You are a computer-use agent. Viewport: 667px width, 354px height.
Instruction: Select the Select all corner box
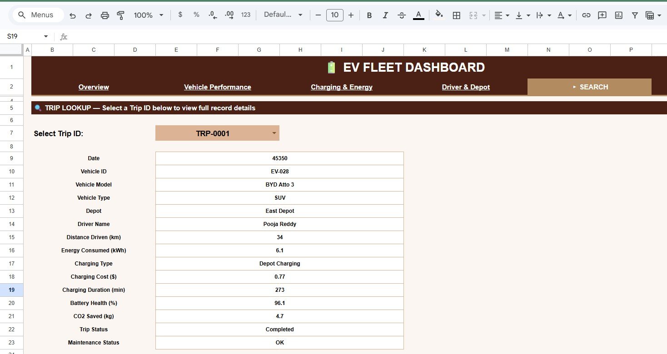12,50
